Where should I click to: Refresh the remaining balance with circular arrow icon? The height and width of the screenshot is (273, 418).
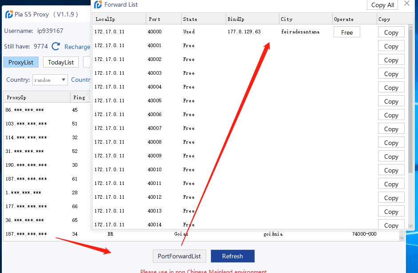point(56,46)
